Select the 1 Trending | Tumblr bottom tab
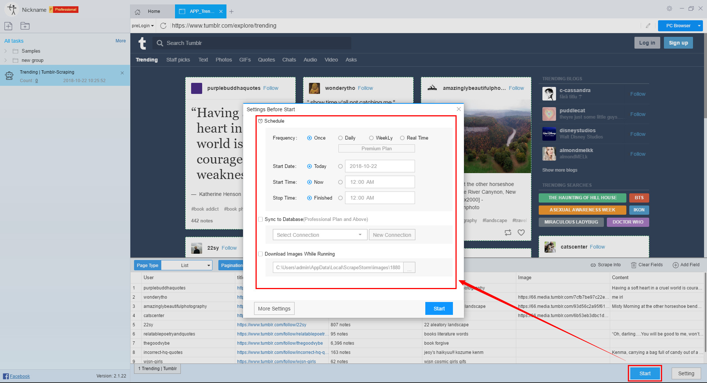The width and height of the screenshot is (707, 383). click(157, 369)
